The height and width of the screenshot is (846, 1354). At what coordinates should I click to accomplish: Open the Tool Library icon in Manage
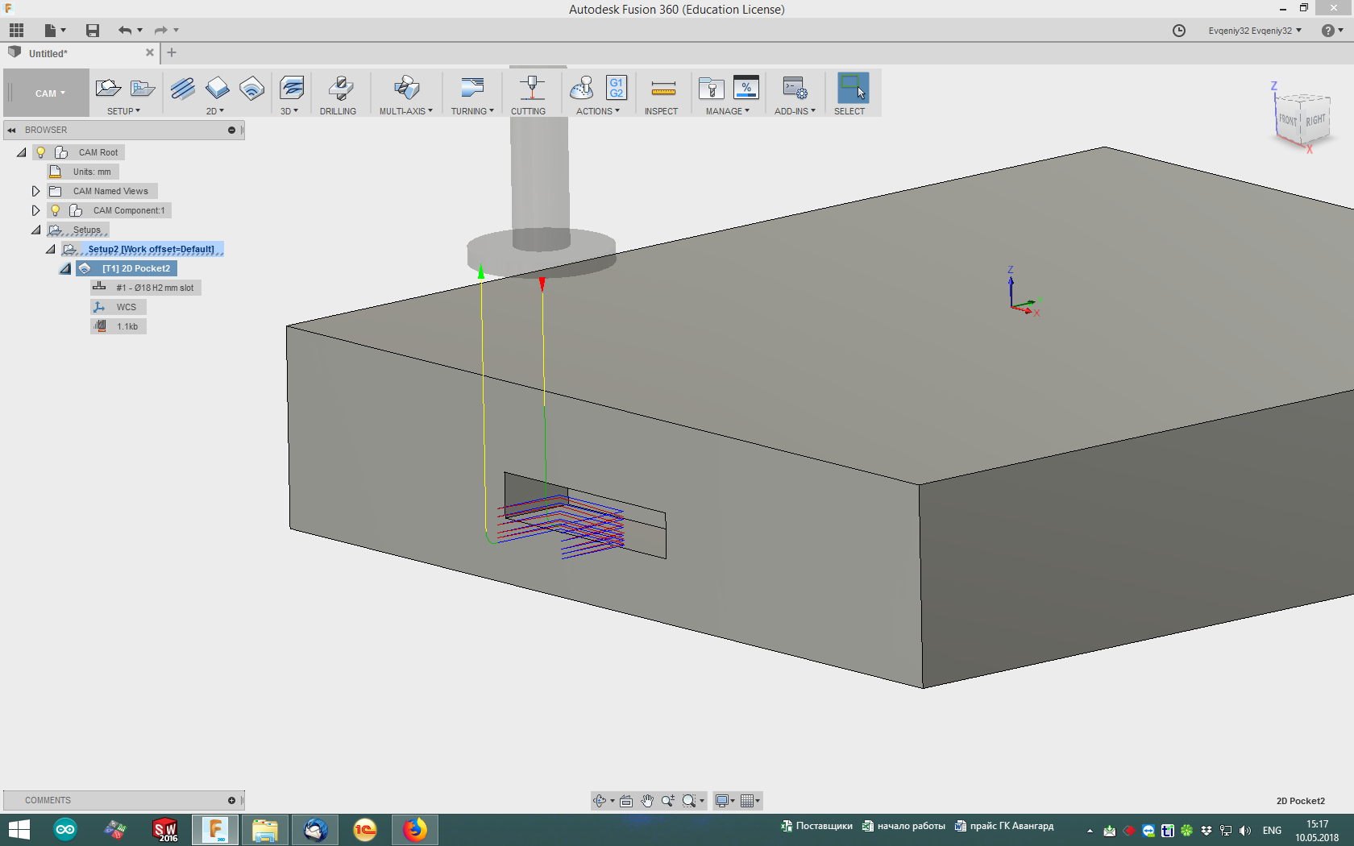pyautogui.click(x=711, y=88)
